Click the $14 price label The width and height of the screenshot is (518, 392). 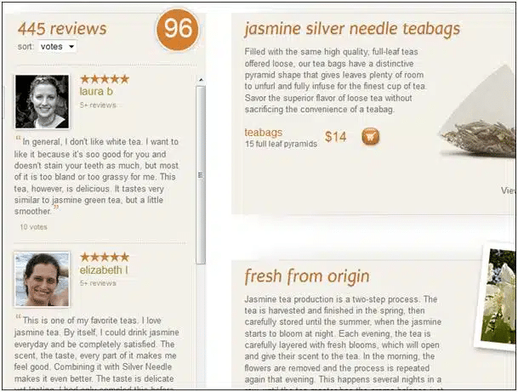click(335, 137)
